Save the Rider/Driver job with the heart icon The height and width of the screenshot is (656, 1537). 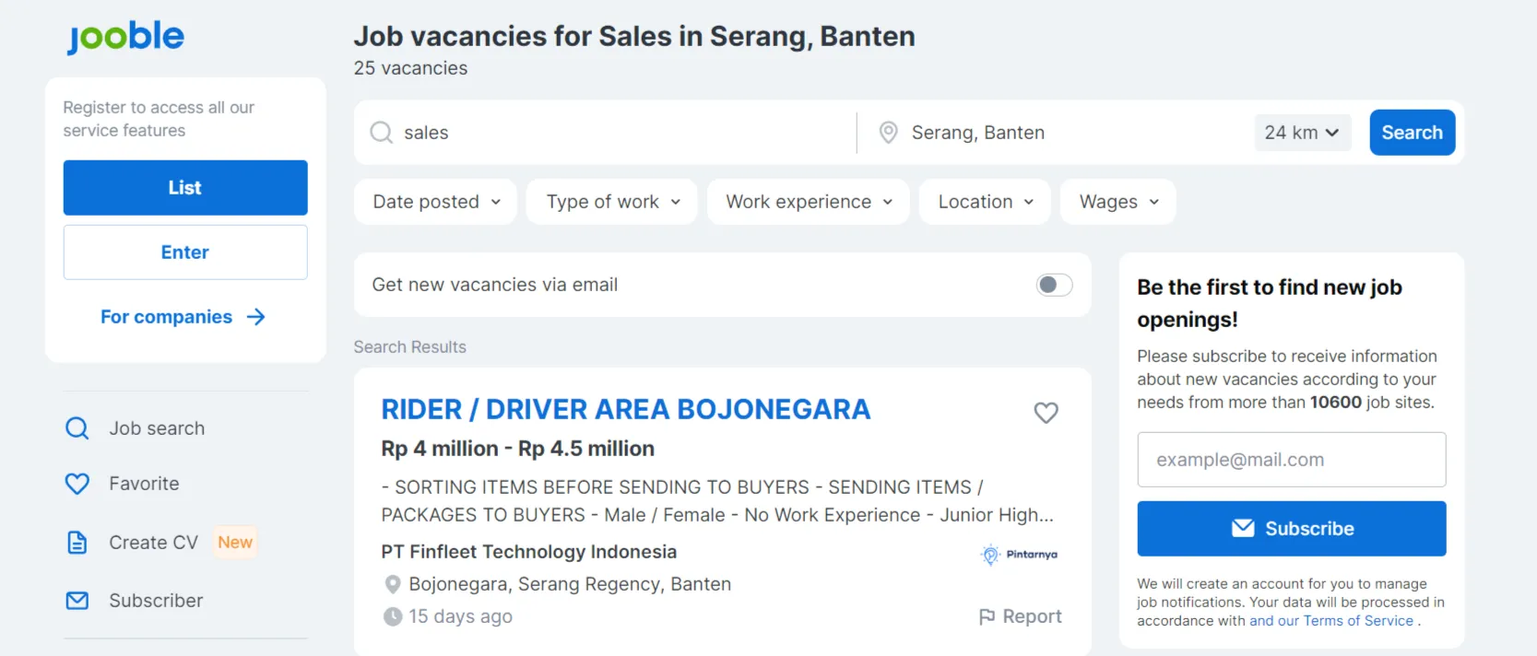[1046, 413]
